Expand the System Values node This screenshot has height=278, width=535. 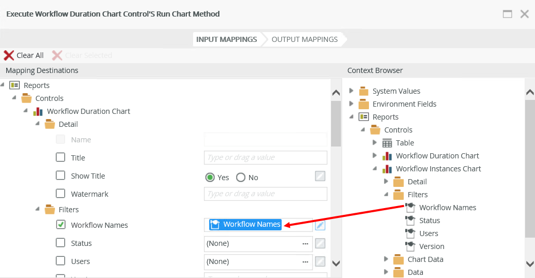click(351, 91)
